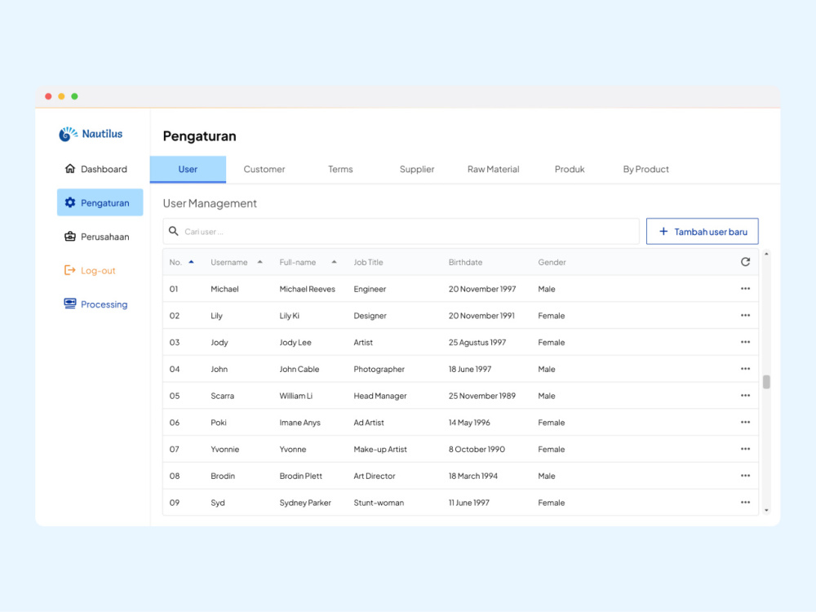
Task: Open the Terms tab
Action: 340,169
